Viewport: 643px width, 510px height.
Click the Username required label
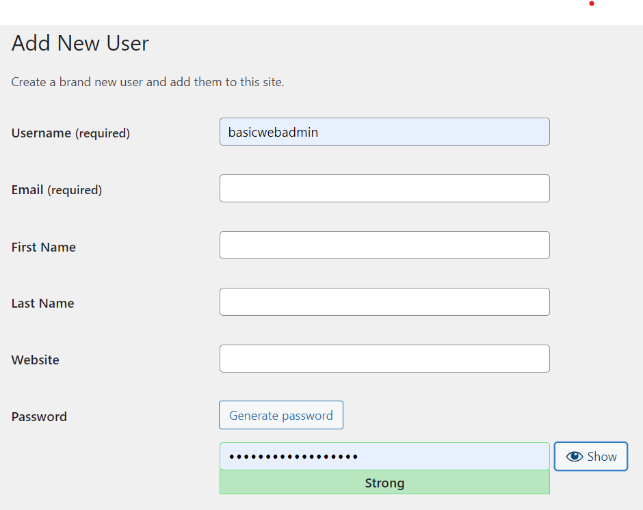[x=70, y=133]
